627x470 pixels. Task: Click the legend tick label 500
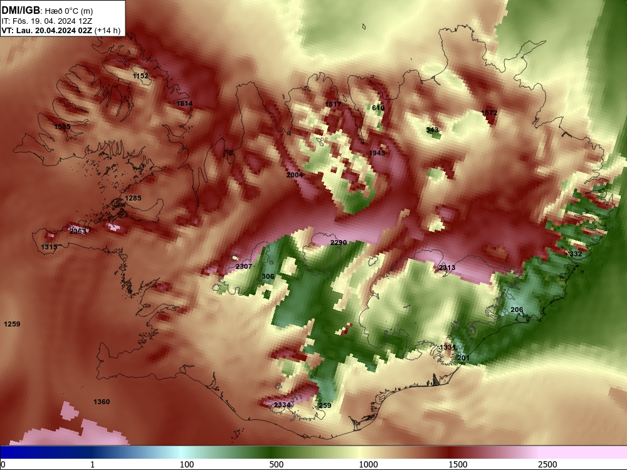277,464
